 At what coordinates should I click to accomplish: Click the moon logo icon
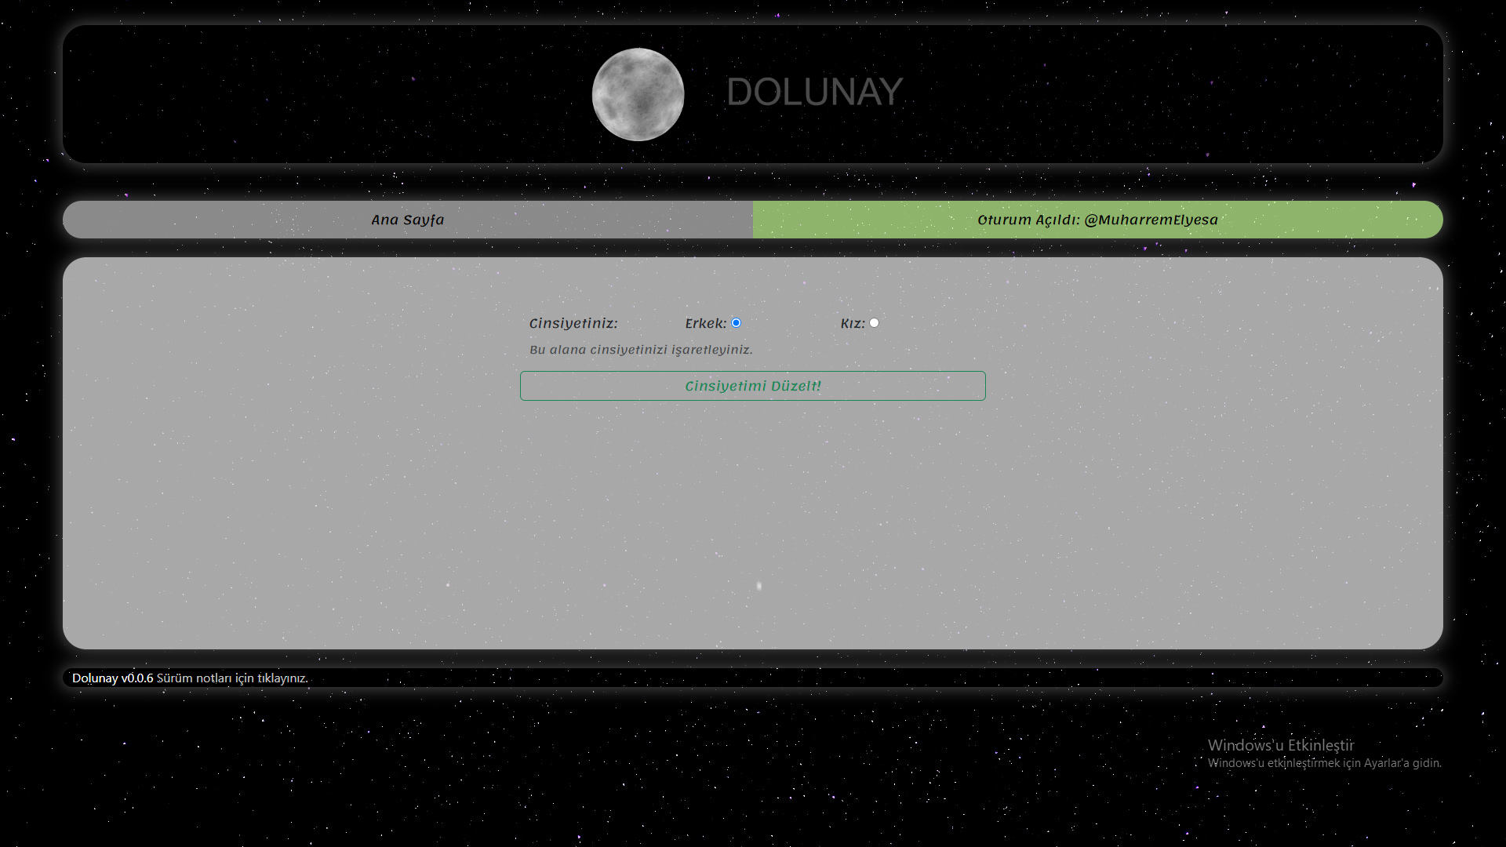[638, 94]
